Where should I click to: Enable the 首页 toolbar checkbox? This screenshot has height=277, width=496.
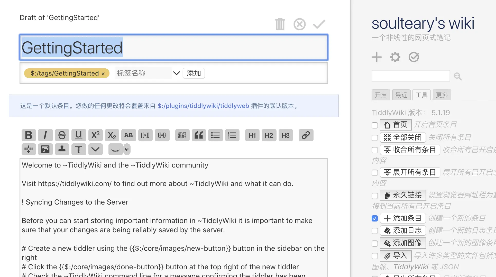coord(374,125)
